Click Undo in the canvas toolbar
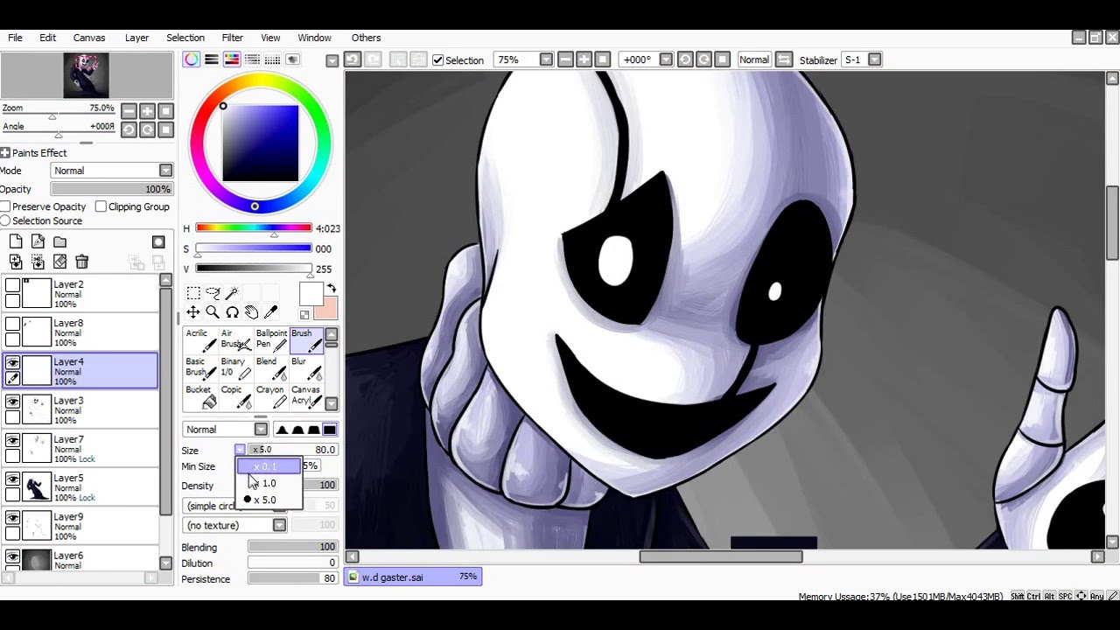This screenshot has width=1120, height=630. (352, 59)
